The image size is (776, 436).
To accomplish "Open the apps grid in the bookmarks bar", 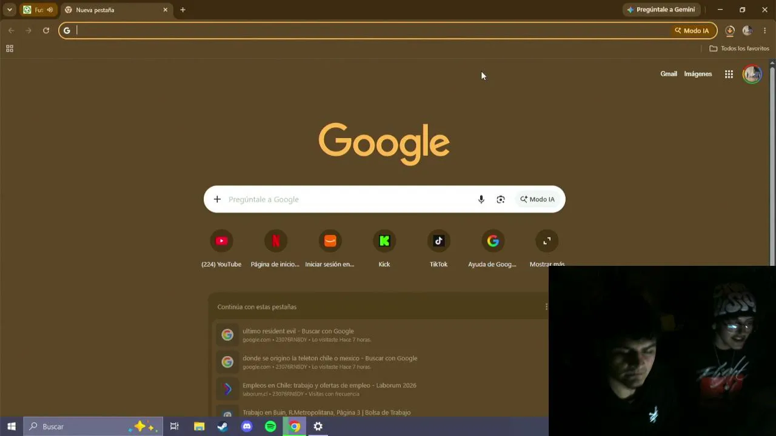I will click(10, 48).
